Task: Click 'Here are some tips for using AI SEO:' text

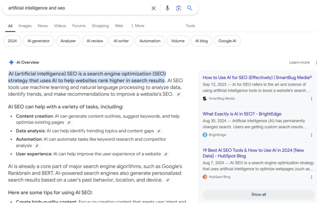Action: coord(51,192)
